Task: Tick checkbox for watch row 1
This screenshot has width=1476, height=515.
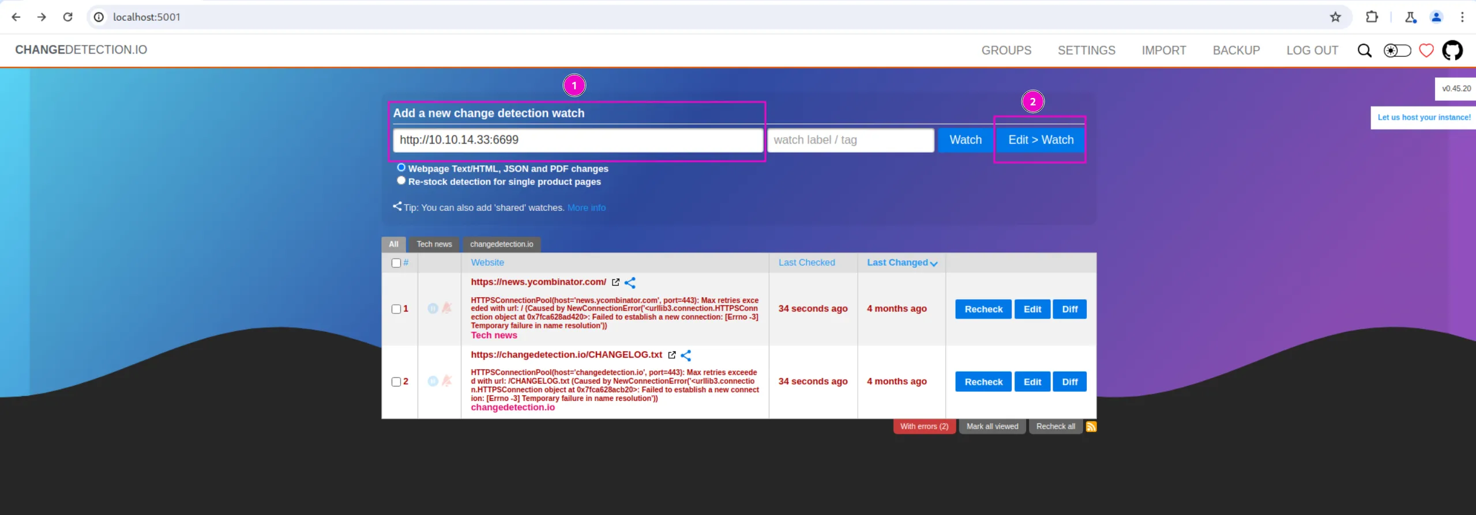Action: [x=396, y=309]
